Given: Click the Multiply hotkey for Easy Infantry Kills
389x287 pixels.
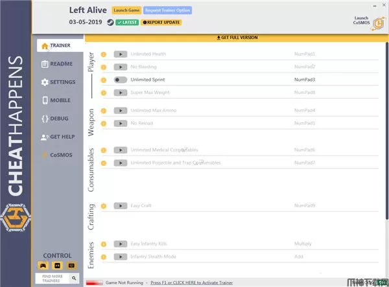Looking at the screenshot, I should pos(303,244).
